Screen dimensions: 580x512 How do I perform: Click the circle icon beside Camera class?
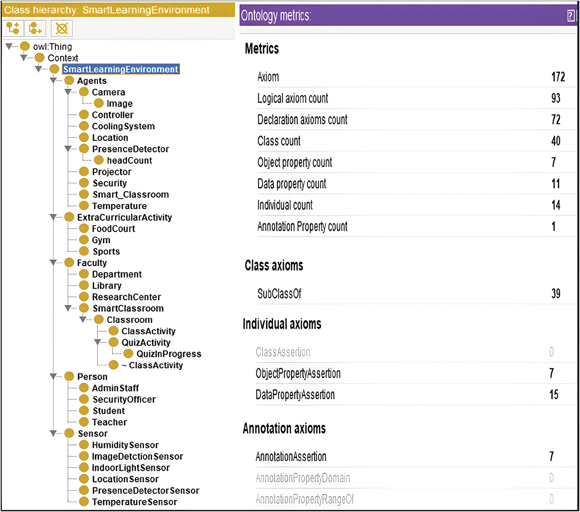click(84, 92)
